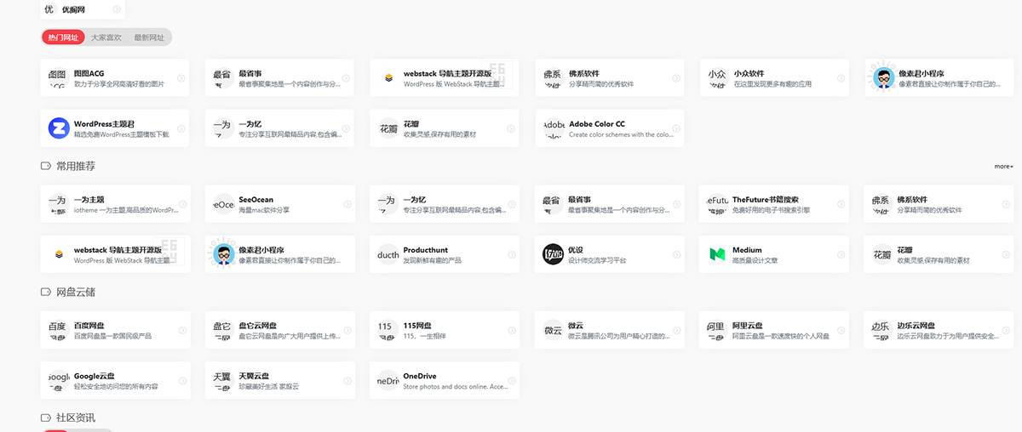This screenshot has width=1022, height=432.
Task: Click the arrow icon on OneDrive card
Action: point(511,381)
